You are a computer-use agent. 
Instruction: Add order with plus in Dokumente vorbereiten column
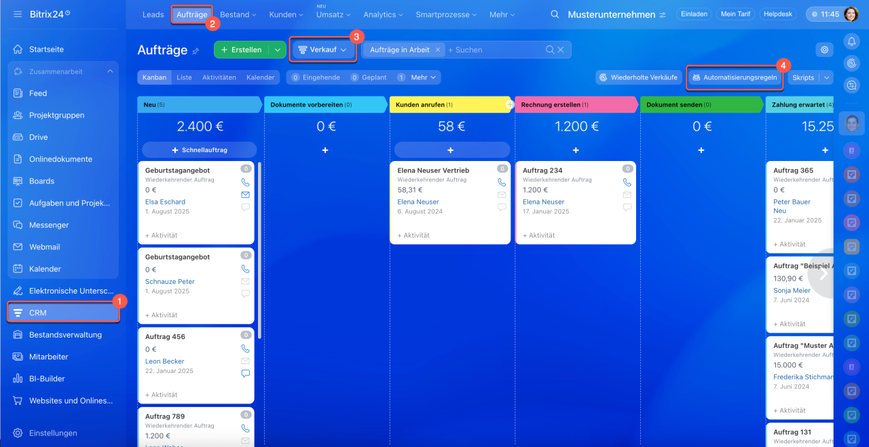tap(325, 150)
